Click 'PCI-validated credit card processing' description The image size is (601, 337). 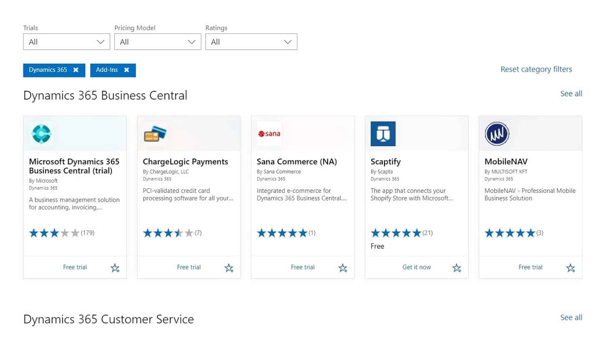tap(188, 195)
